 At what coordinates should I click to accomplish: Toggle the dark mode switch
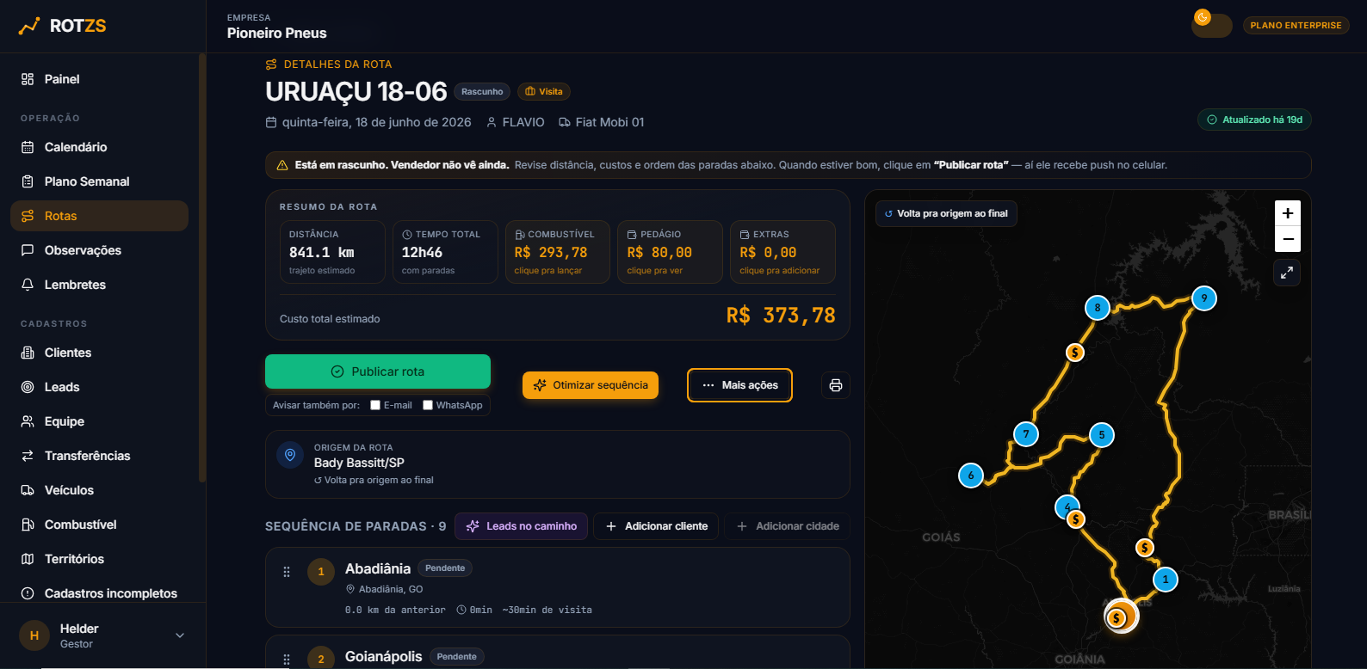tap(1211, 25)
